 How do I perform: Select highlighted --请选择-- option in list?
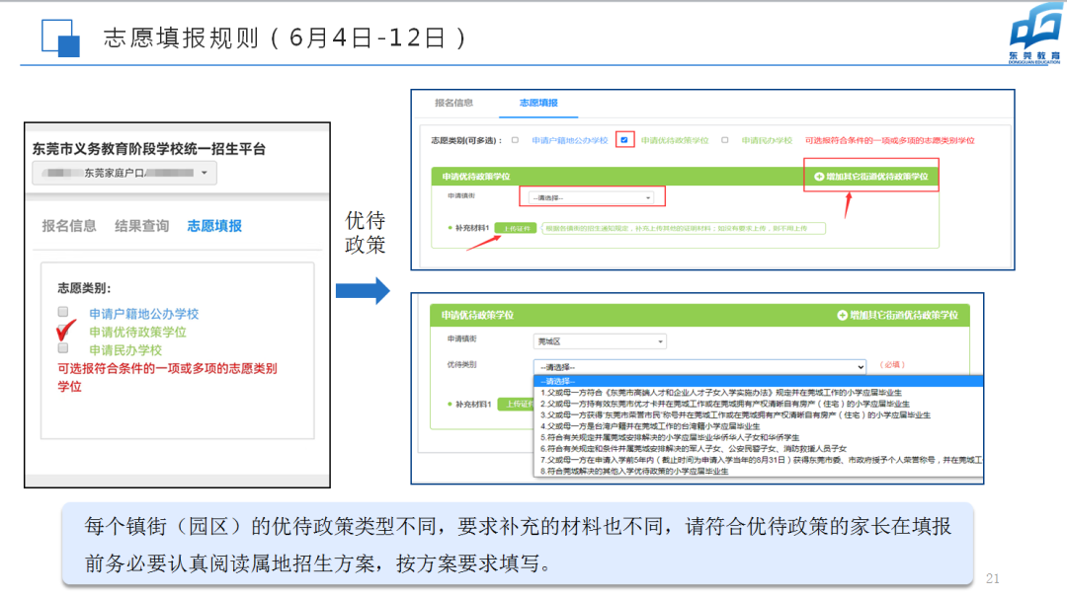[758, 381]
